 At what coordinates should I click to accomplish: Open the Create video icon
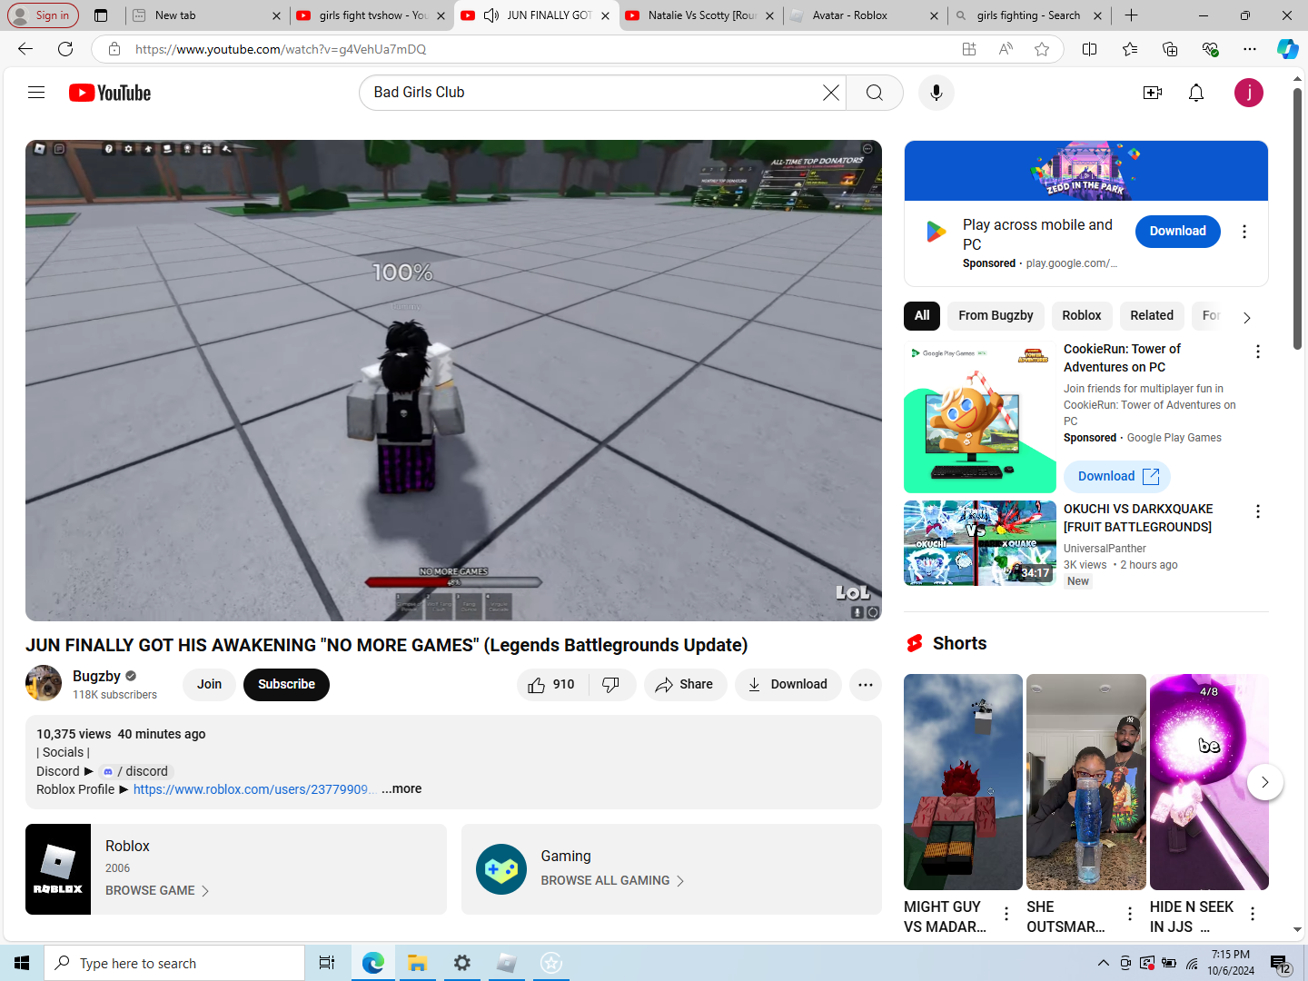[1153, 93]
